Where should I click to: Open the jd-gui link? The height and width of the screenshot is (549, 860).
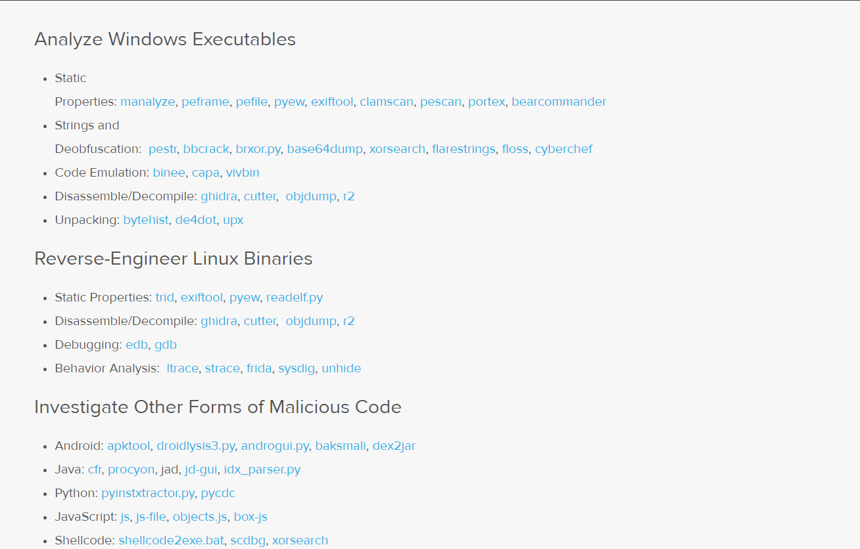click(x=201, y=470)
